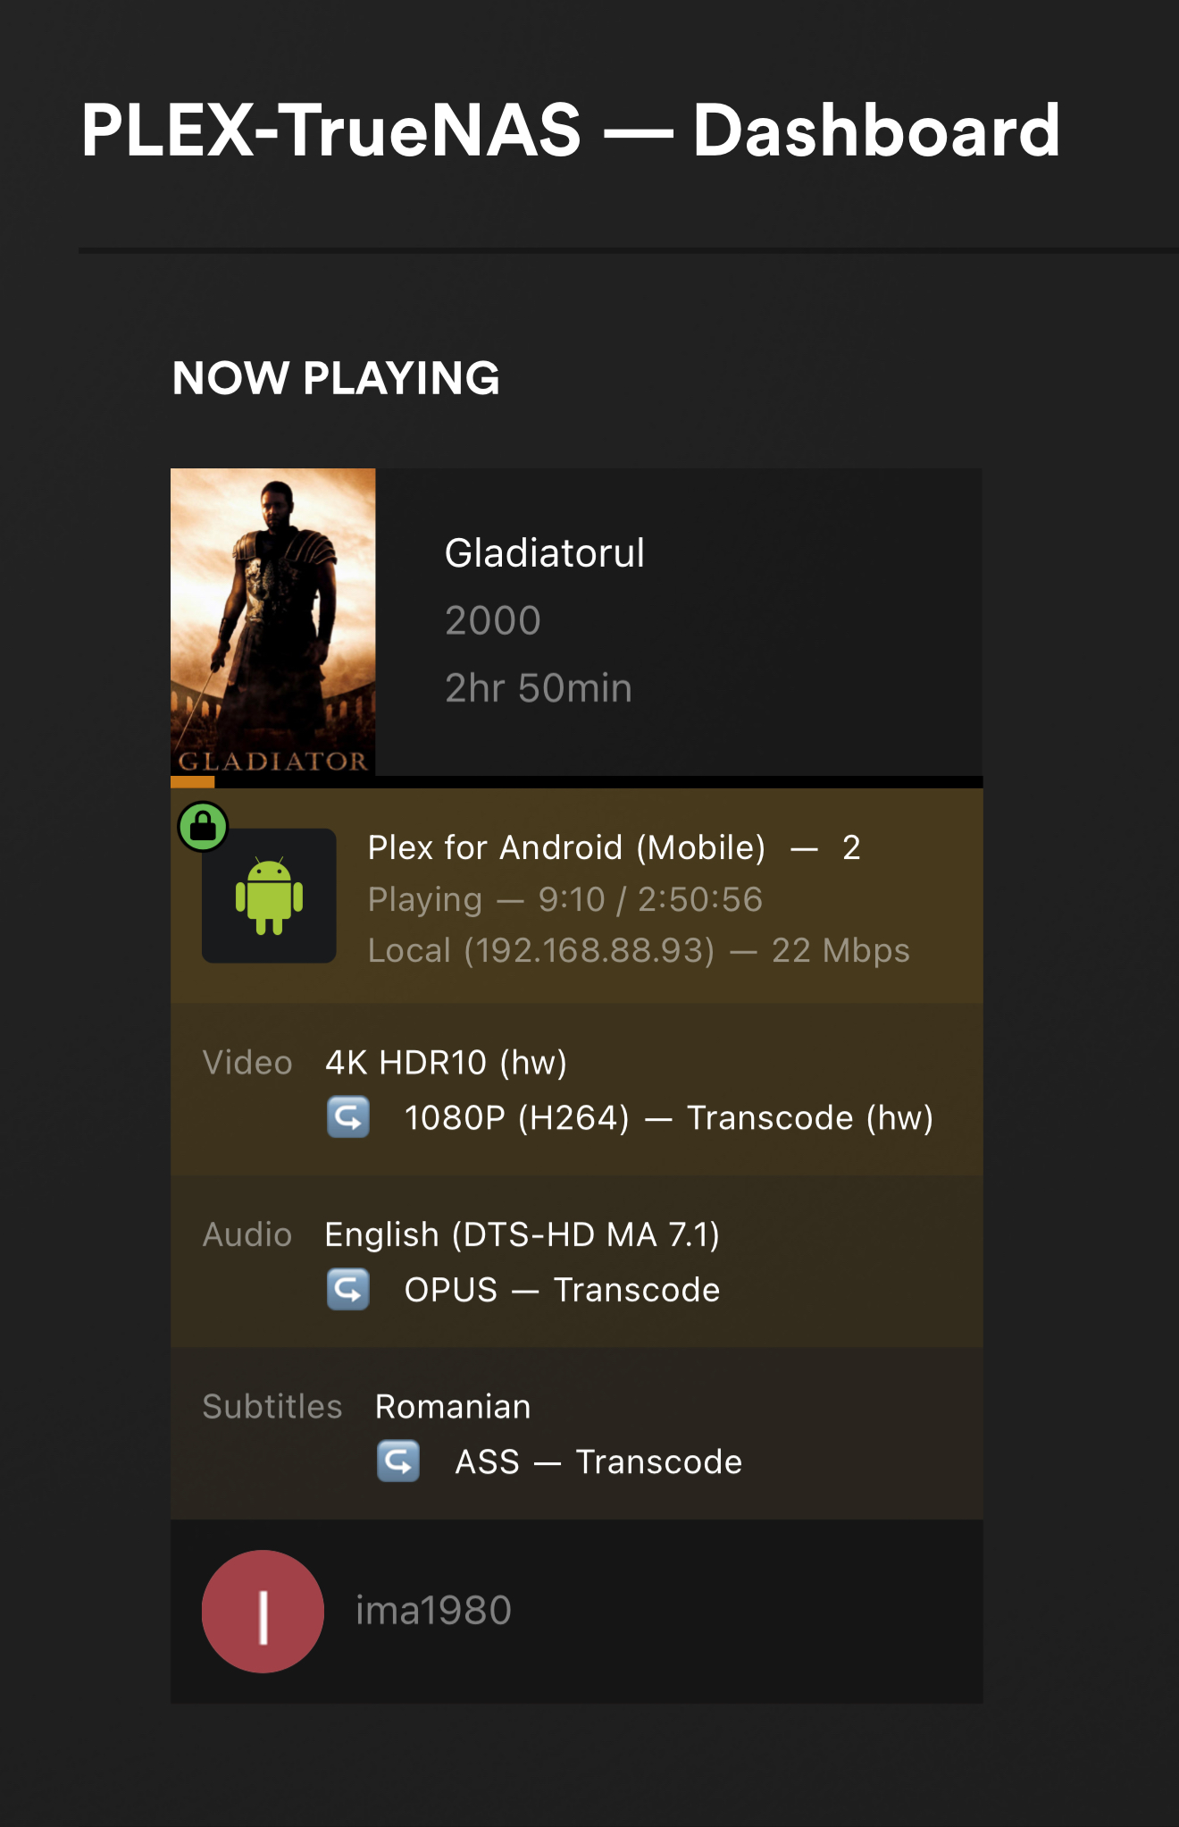
Task: Click the orange playback progress bar
Action: (x=193, y=782)
